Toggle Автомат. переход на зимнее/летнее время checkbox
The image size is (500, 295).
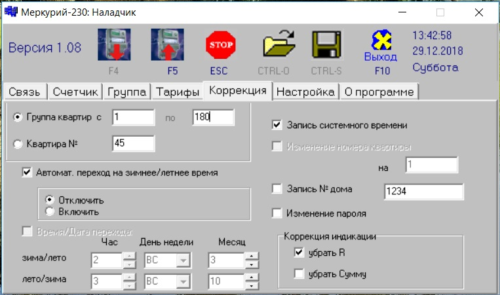coord(27,173)
